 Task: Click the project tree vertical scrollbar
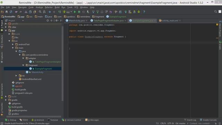point(62,64)
